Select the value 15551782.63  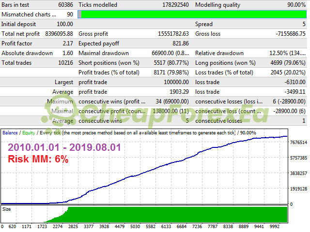point(173,34)
